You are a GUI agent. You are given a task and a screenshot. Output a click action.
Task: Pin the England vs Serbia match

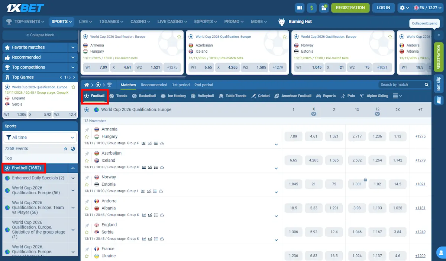point(88,224)
